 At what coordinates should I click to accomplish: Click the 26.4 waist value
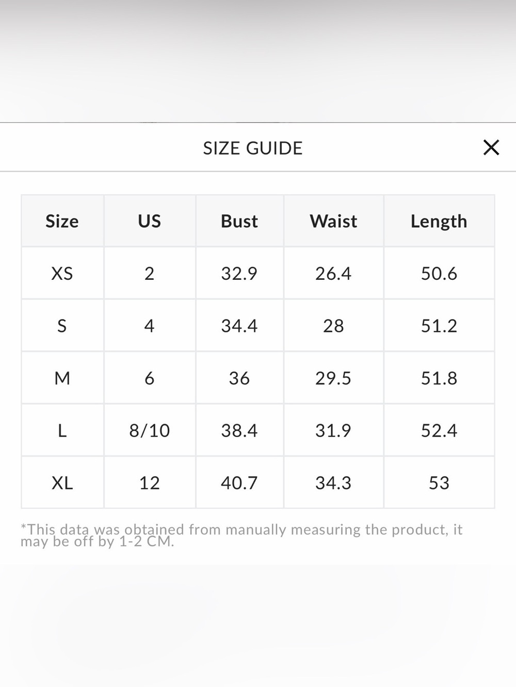click(333, 274)
